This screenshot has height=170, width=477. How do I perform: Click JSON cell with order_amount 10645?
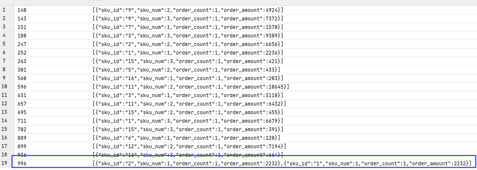pyautogui.click(x=283, y=87)
